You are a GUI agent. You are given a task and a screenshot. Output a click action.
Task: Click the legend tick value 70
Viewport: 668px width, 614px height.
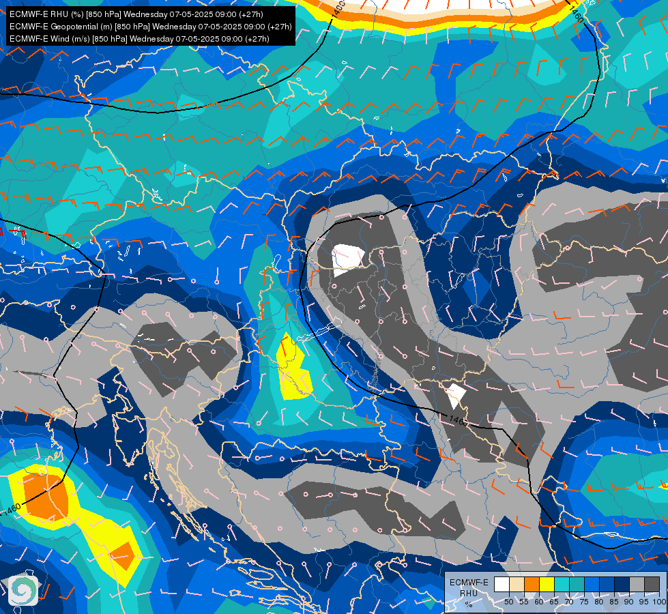click(569, 602)
